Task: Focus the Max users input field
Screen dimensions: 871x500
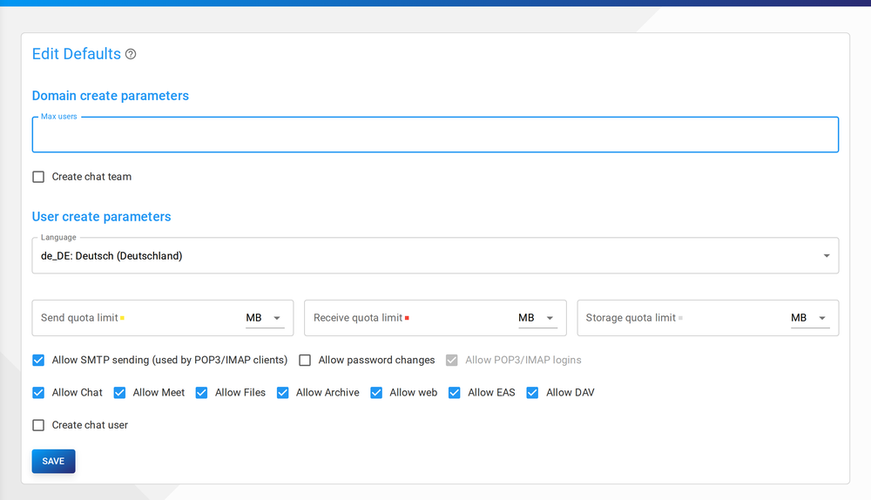Action: (x=435, y=134)
